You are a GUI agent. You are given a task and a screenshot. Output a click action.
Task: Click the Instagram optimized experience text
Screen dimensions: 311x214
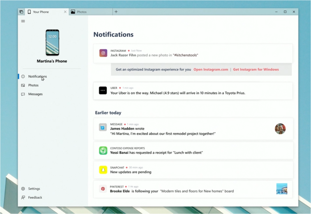coord(153,69)
